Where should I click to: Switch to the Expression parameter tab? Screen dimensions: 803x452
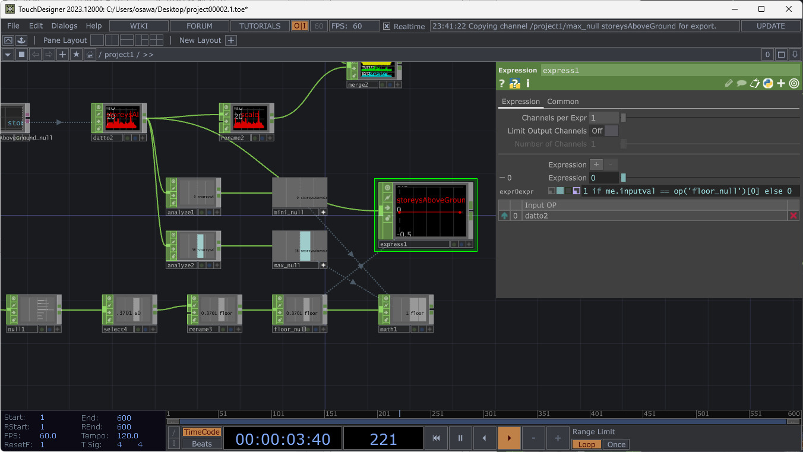click(x=521, y=102)
